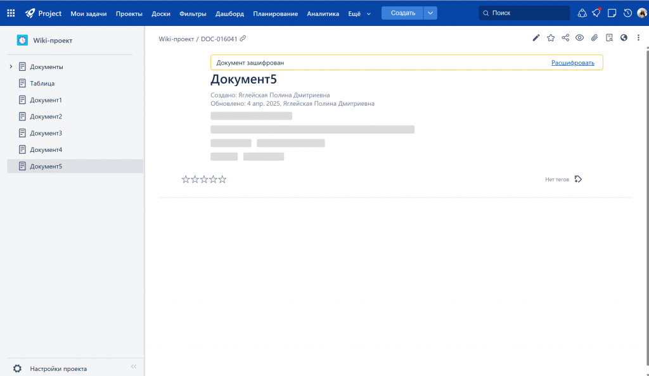
Task: Open Проекты menu
Action: point(129,14)
